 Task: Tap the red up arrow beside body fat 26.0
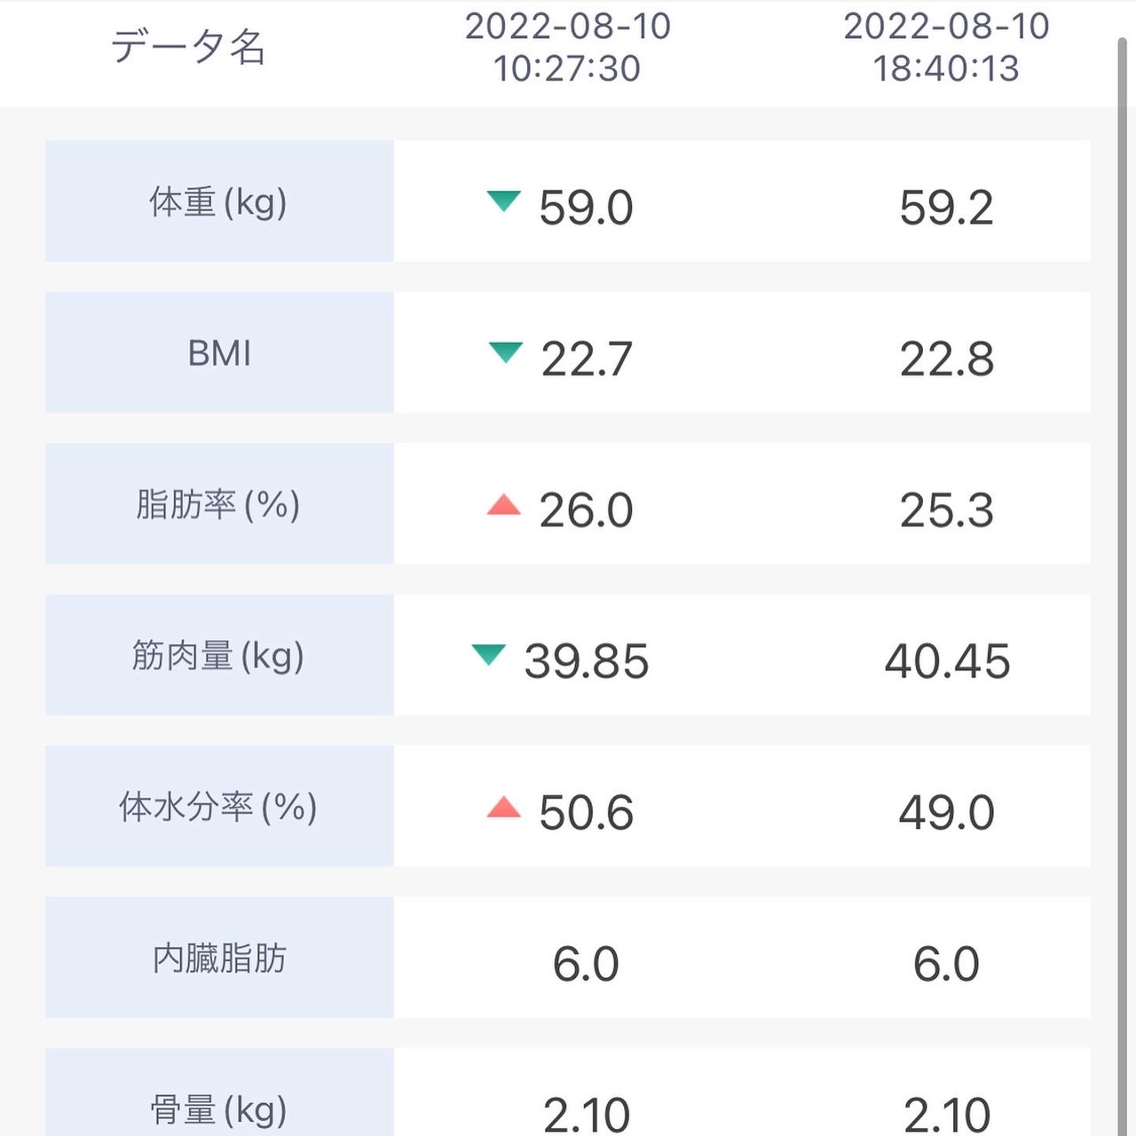coord(504,505)
